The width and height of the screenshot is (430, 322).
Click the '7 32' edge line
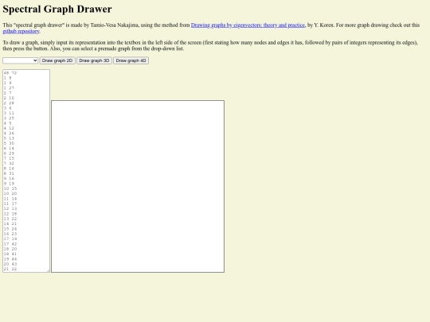[x=9, y=164]
